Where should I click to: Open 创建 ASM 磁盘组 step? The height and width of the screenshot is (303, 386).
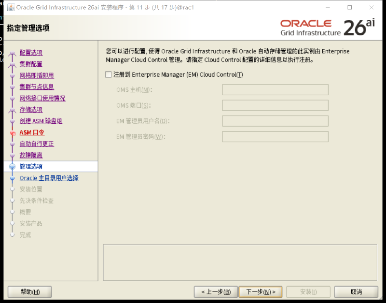[41, 121]
